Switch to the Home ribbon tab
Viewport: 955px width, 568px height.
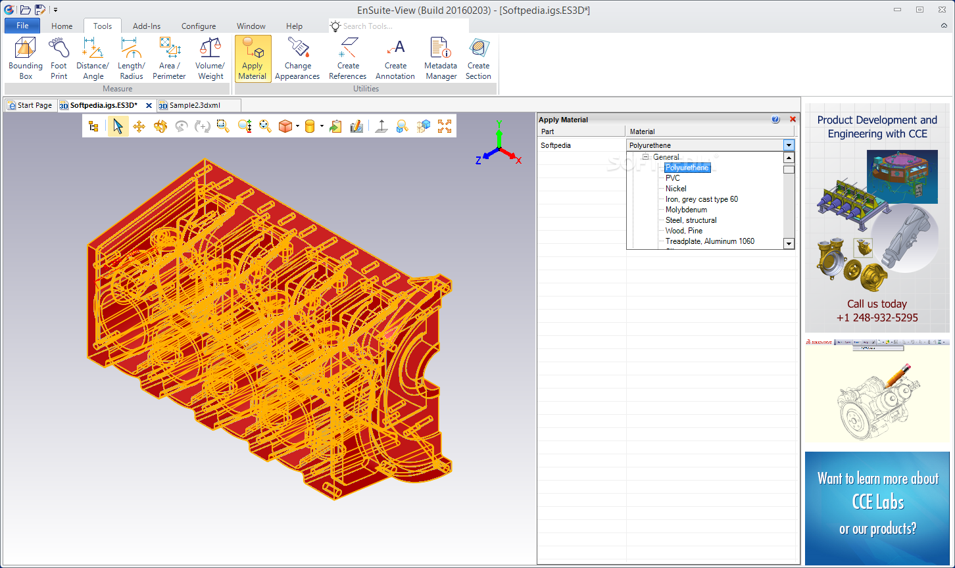pos(62,26)
